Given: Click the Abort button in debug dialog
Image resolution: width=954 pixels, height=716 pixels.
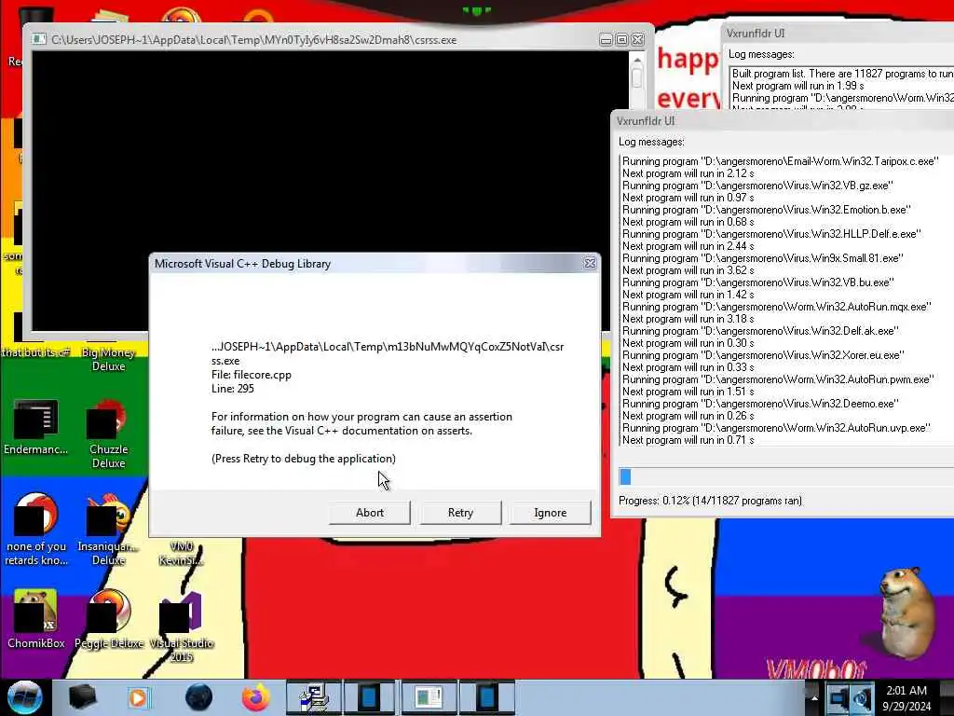Looking at the screenshot, I should (369, 513).
